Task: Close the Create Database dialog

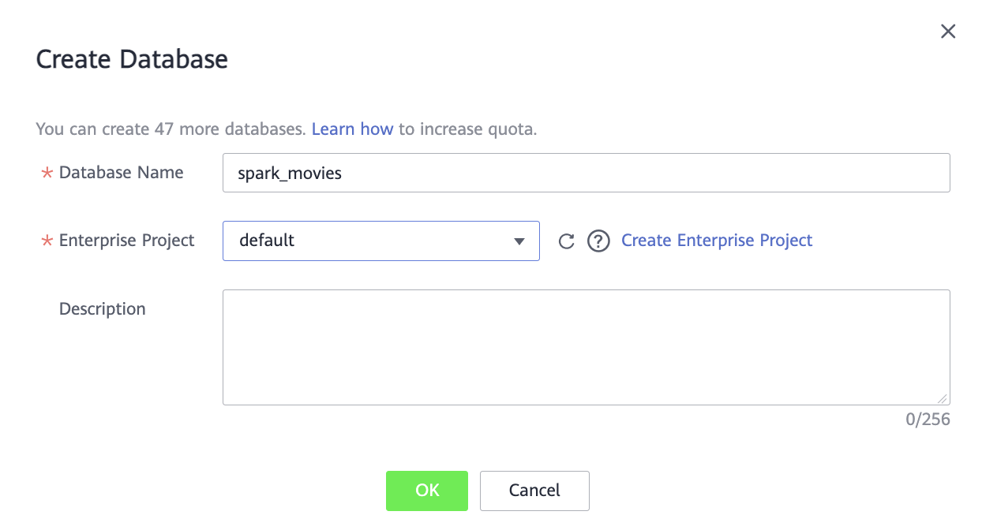Action: (948, 32)
